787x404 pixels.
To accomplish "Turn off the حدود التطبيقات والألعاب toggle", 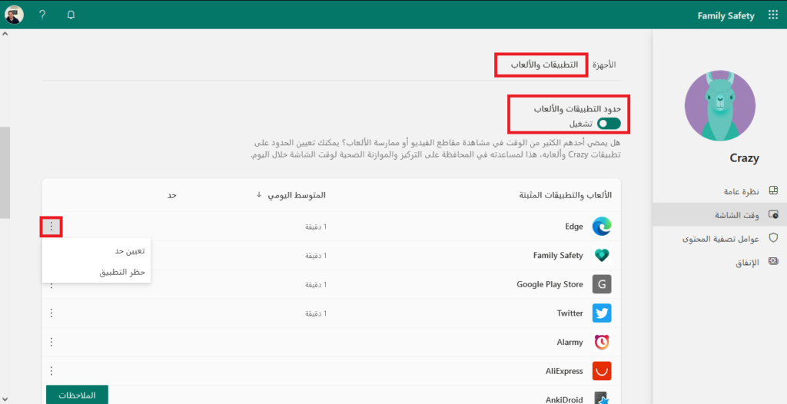I will click(x=609, y=124).
